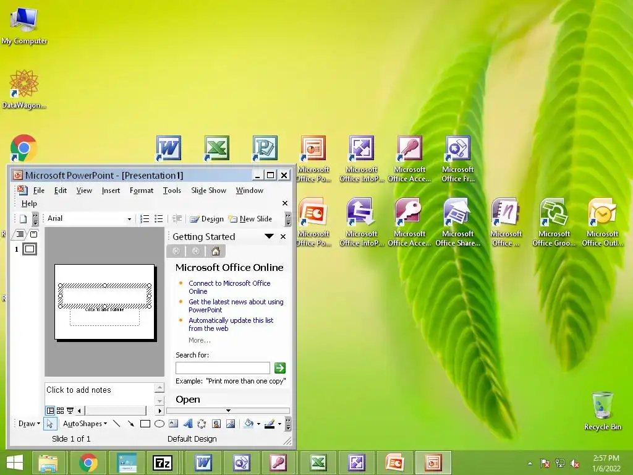
Task: Open the Recycle Bin on the desktop
Action: click(602, 411)
